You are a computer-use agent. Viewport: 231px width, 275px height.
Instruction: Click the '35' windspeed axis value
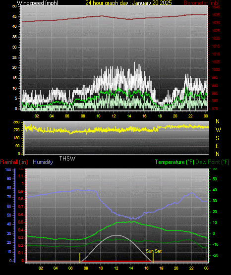pyautogui.click(x=14, y=37)
